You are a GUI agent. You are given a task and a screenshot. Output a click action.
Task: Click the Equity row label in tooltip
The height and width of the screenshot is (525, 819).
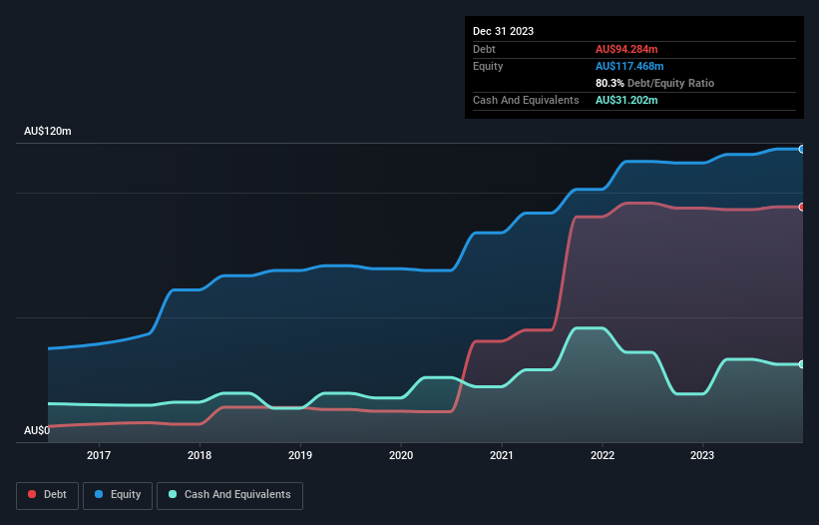[x=488, y=66]
